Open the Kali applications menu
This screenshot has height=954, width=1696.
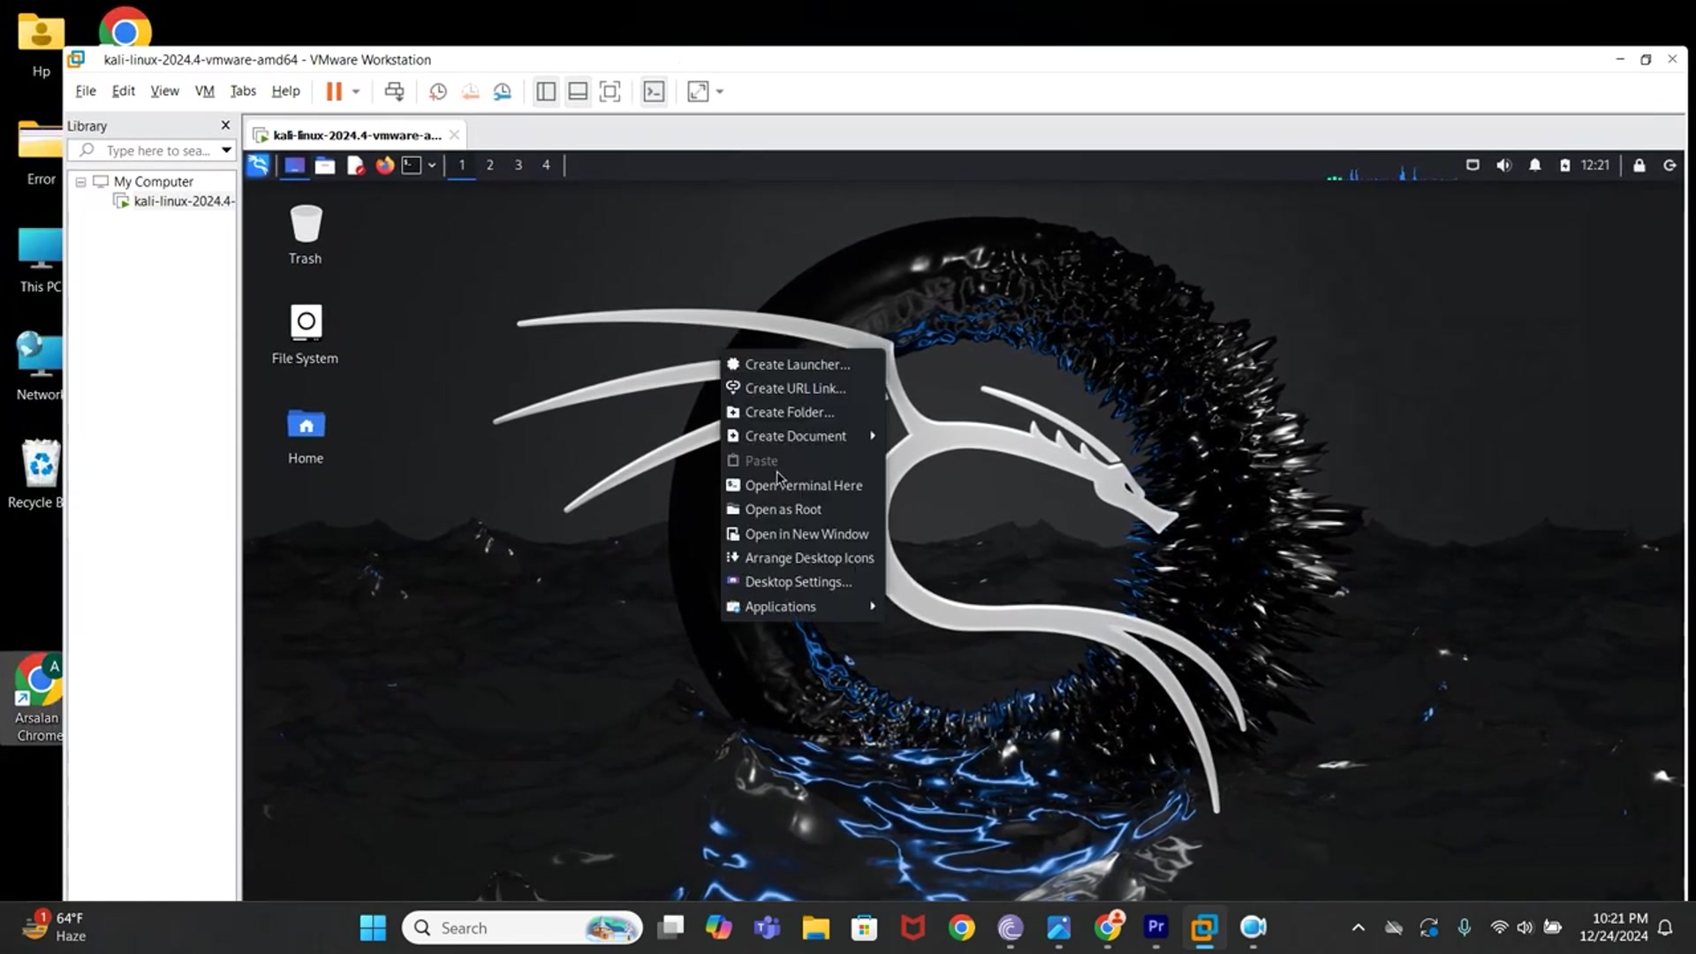coord(258,165)
